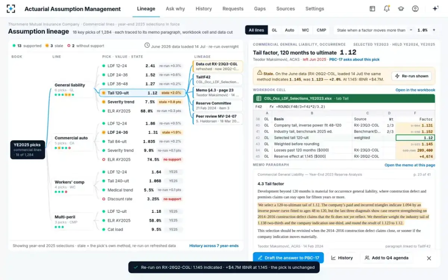Click the app logo icon

pyautogui.click(x=11, y=9)
